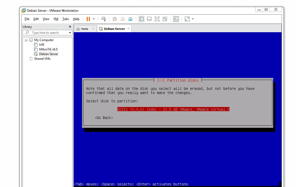
Task: Open the View menu
Action: coord(46,19)
